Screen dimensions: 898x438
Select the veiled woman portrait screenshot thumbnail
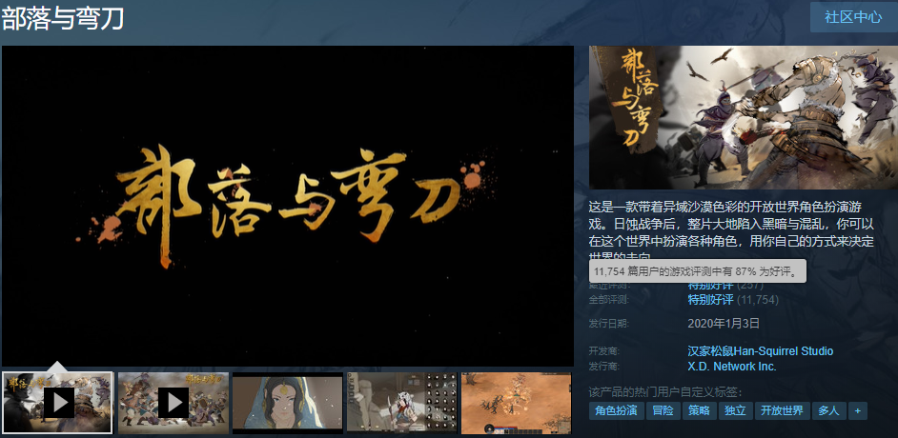288,403
